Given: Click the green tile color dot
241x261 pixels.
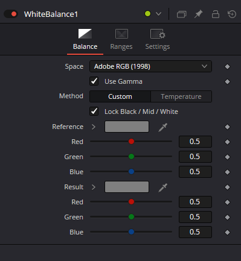Looking at the screenshot, I should (147, 14).
